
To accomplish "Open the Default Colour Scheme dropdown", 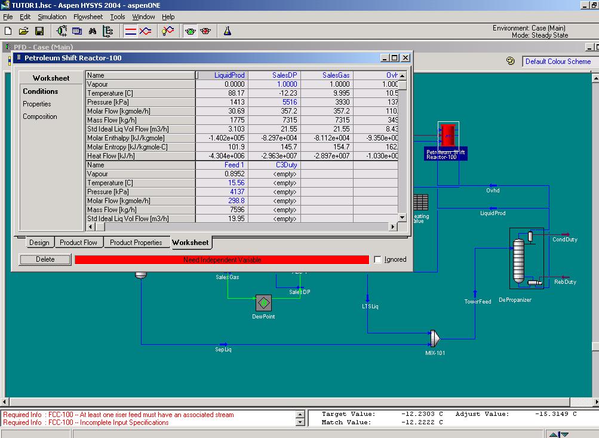I will tap(560, 61).
